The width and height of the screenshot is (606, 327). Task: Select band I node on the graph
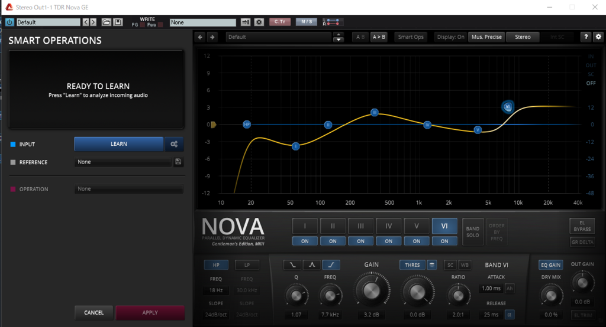pyautogui.click(x=296, y=146)
